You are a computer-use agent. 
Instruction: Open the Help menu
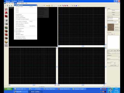(26, 3)
